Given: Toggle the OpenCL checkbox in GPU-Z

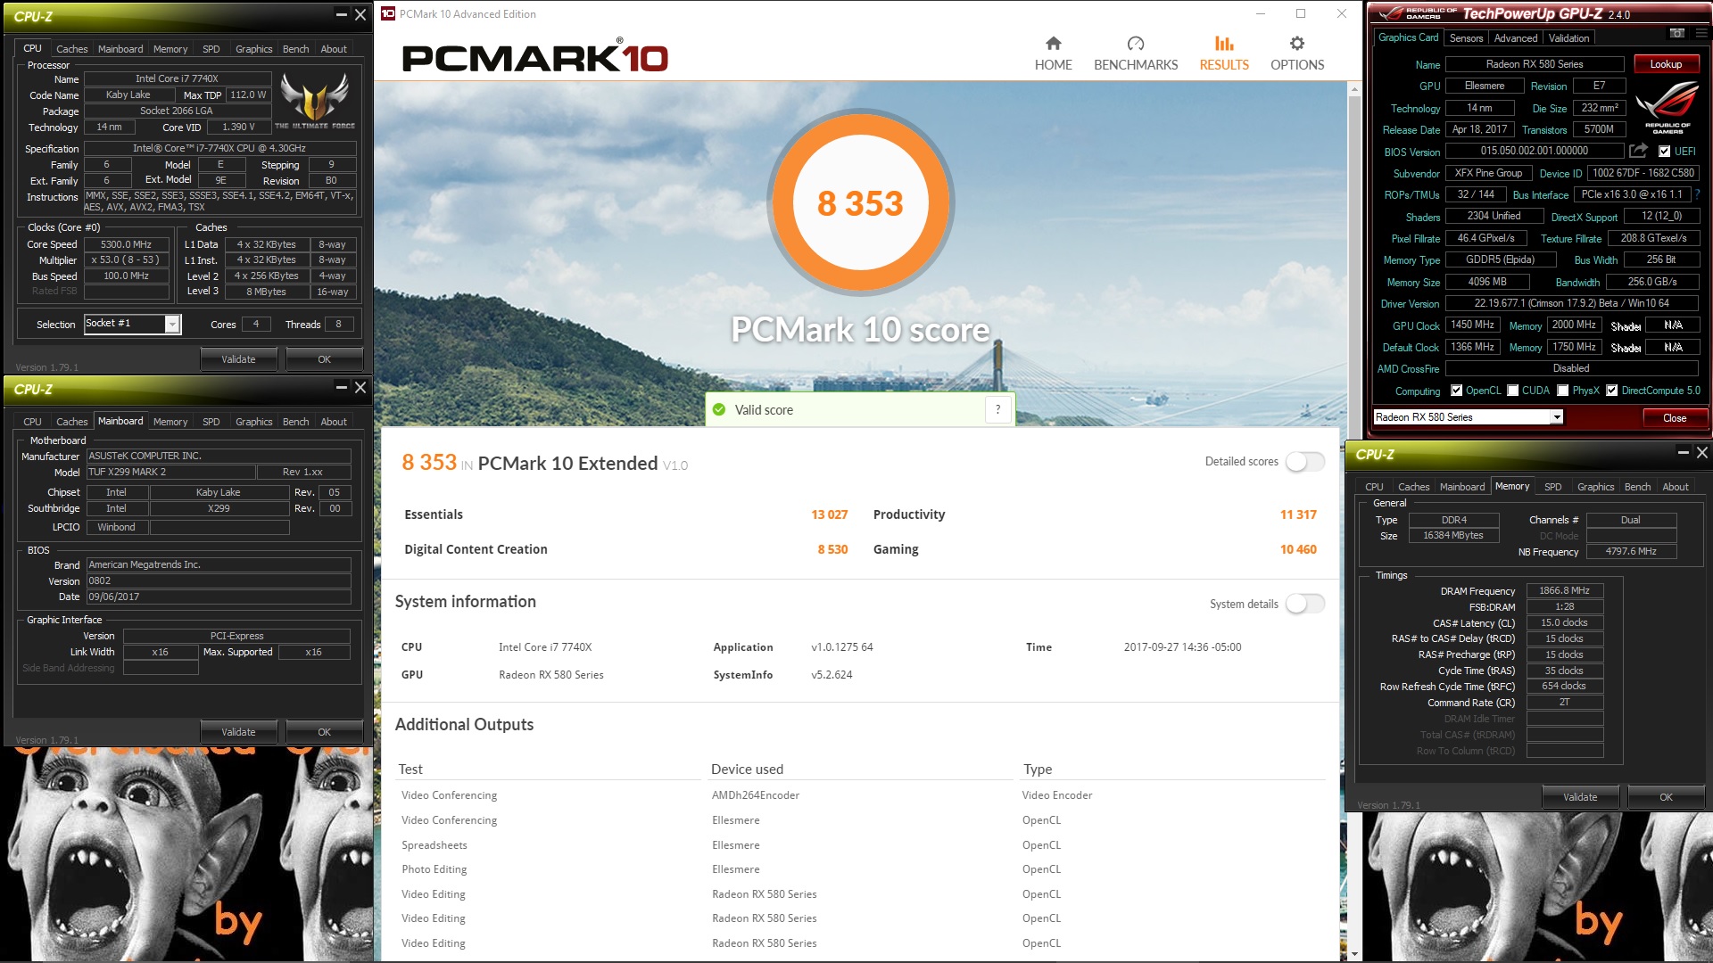Looking at the screenshot, I should click(x=1457, y=391).
